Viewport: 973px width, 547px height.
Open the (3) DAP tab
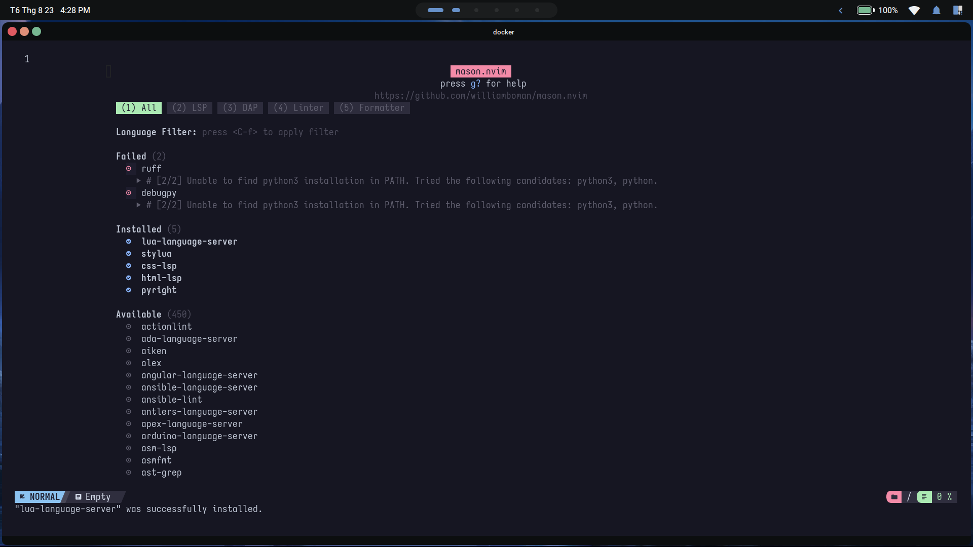point(240,108)
